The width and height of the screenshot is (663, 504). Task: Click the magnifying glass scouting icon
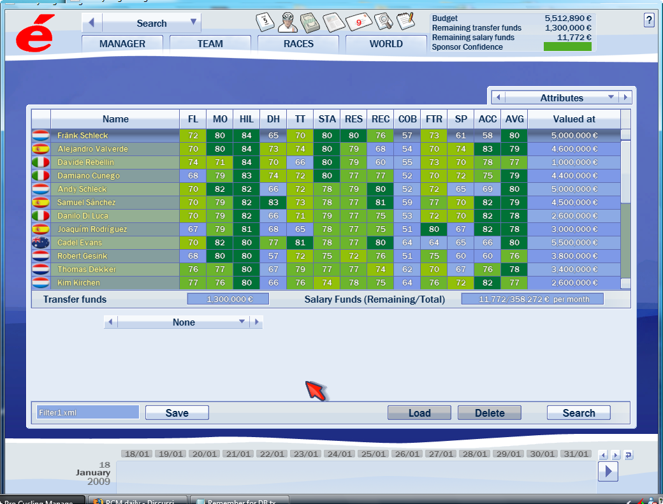[x=383, y=22]
